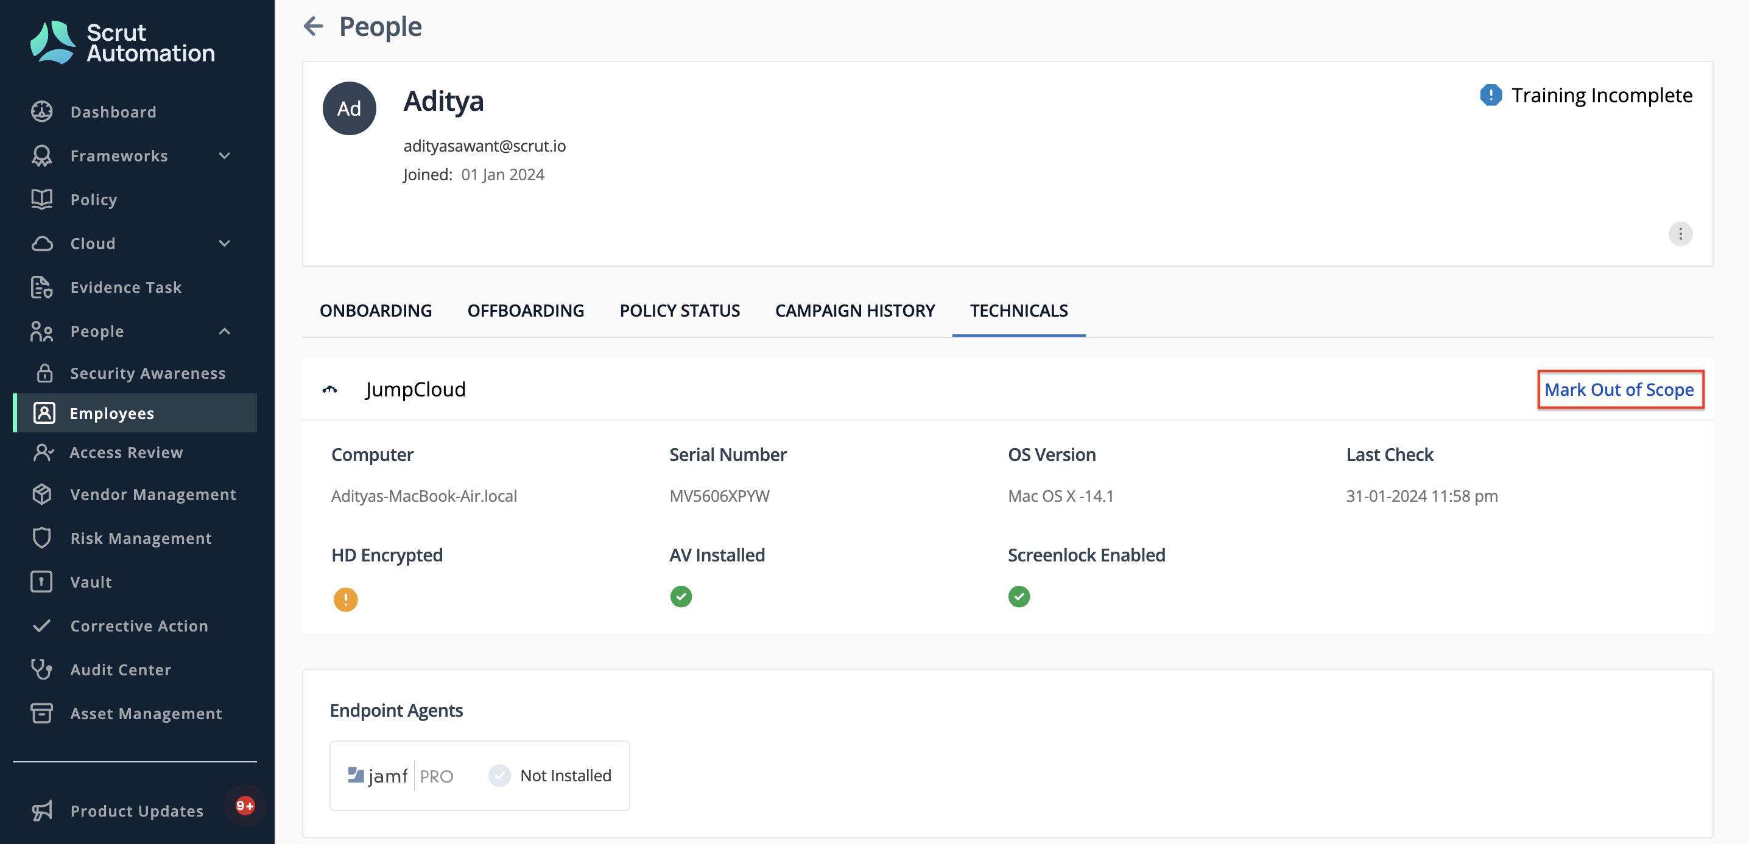Expand the Cloud submenu chevron
The image size is (1749, 844).
point(225,243)
